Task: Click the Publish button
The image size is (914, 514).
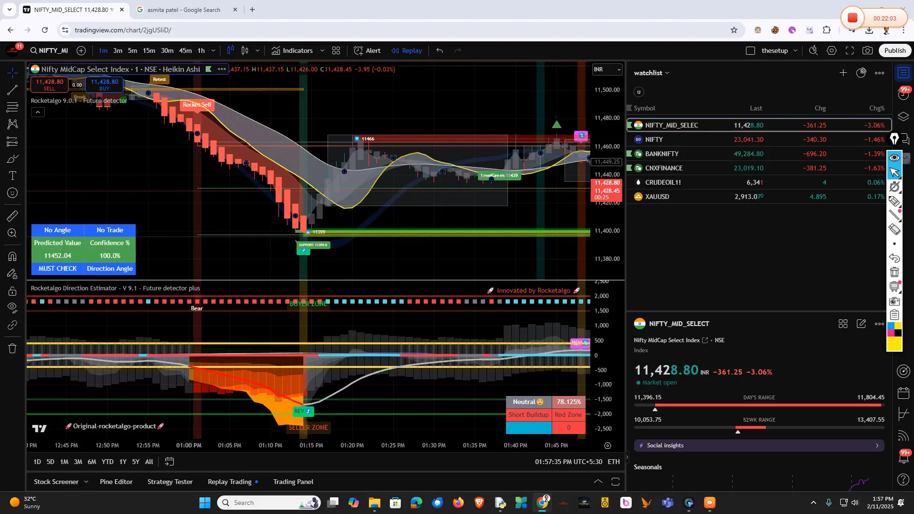Action: click(894, 50)
